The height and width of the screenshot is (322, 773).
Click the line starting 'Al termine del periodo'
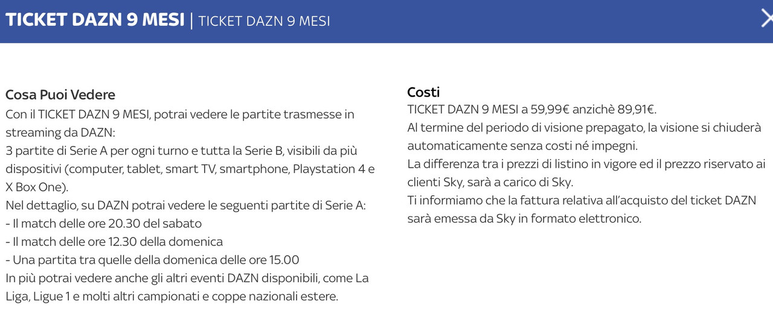584,128
